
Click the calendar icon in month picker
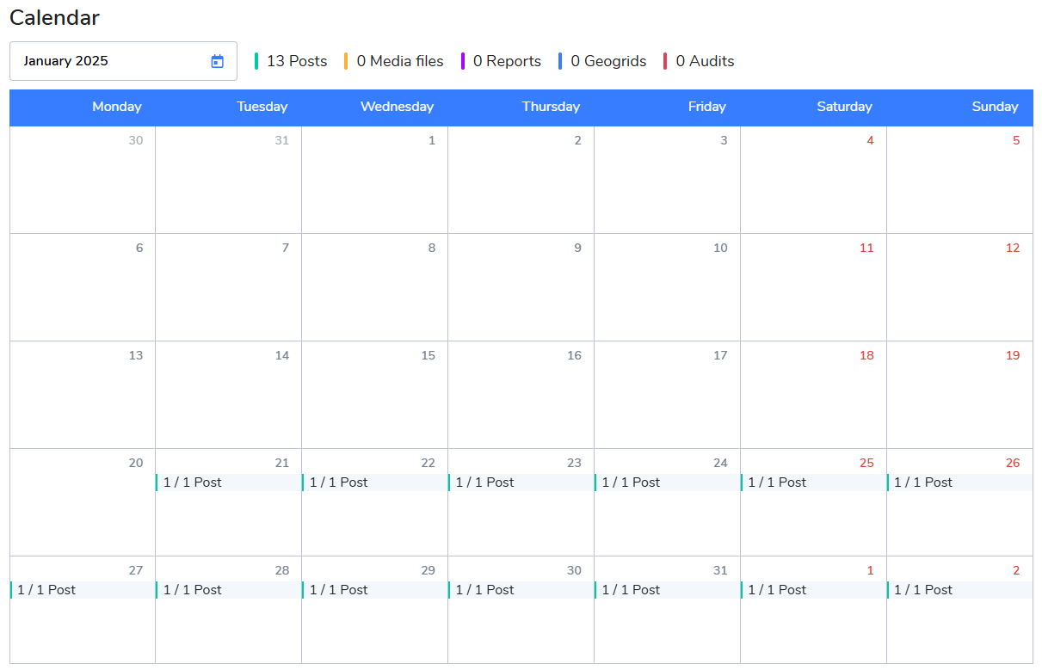tap(217, 61)
